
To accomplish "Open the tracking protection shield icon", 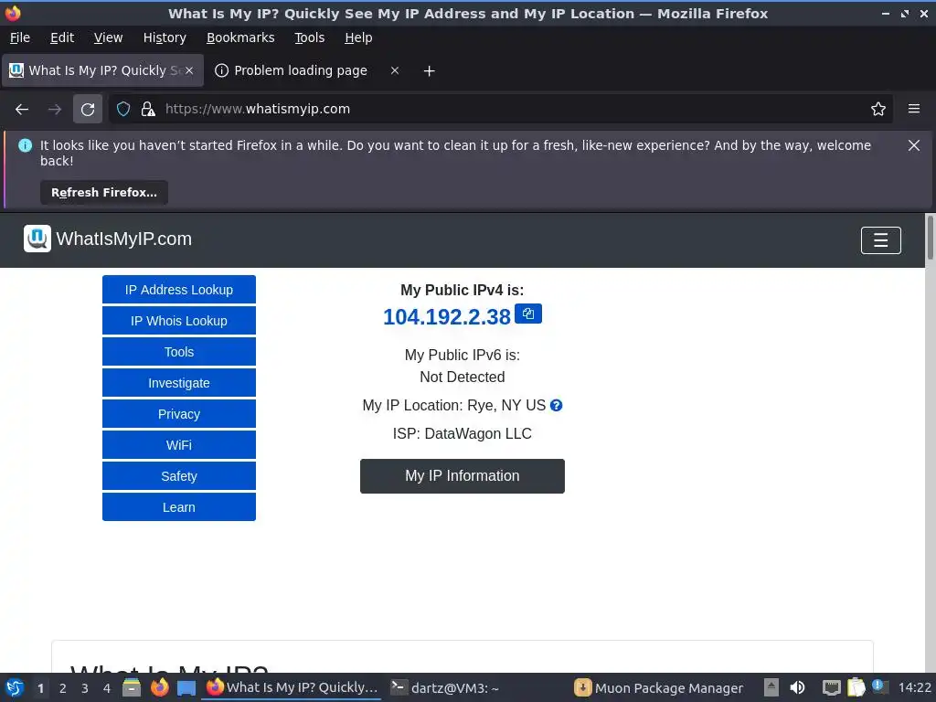I will coord(123,110).
